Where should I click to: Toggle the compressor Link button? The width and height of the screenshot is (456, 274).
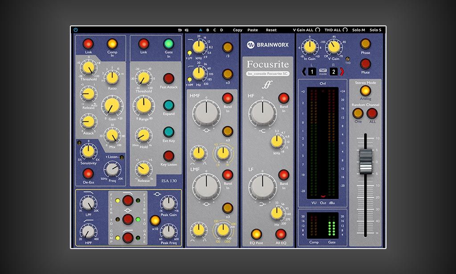pyautogui.click(x=88, y=44)
